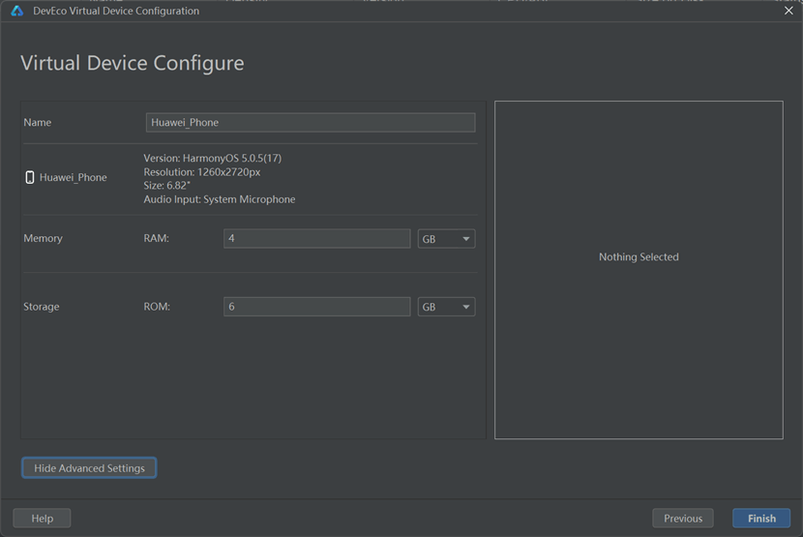803x537 pixels.
Task: Click the ROM: label
Action: pos(157,307)
